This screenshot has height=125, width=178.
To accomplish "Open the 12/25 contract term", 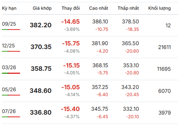I will coord(8,46).
